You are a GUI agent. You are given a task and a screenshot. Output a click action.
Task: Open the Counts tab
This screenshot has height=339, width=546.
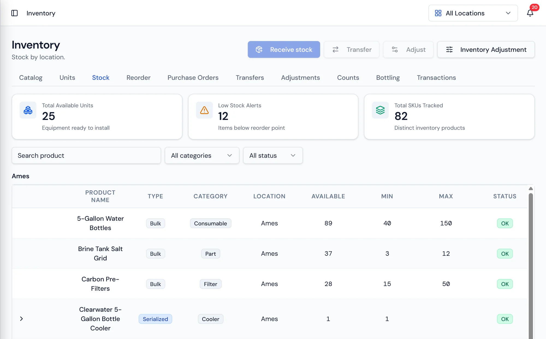[x=348, y=78]
